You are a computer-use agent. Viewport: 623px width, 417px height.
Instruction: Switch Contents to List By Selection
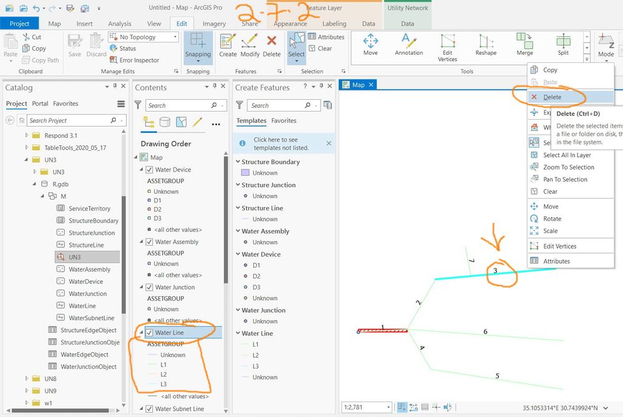pyautogui.click(x=181, y=122)
